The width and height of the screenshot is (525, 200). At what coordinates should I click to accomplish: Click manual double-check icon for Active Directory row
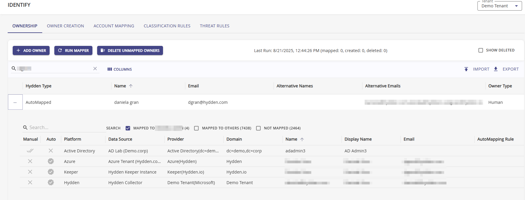click(30, 151)
